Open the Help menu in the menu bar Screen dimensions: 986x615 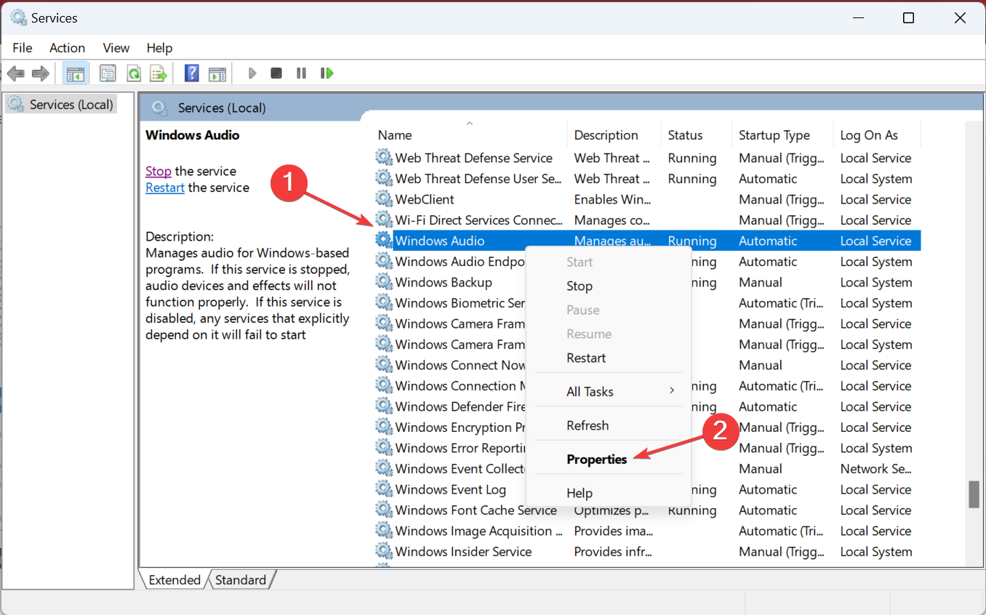click(159, 48)
